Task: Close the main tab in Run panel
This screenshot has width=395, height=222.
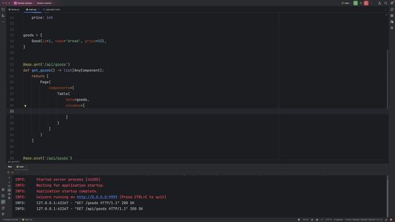Action: coord(26,166)
